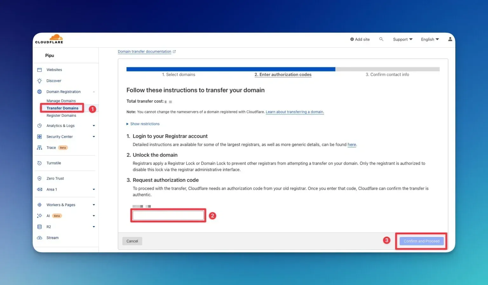Click the Turnstile sidebar icon
The width and height of the screenshot is (488, 285).
39,163
